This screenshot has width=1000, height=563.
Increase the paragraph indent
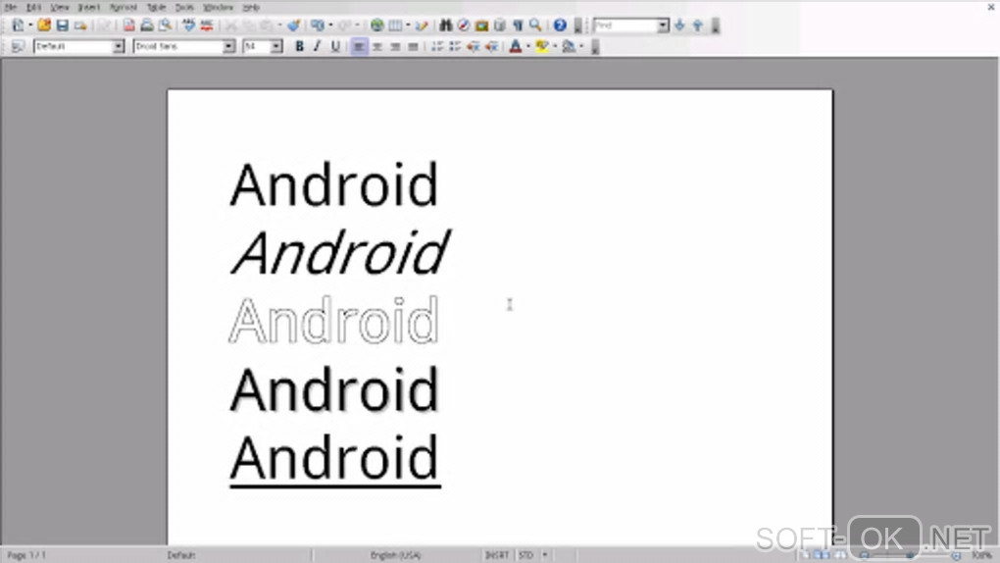[x=491, y=47]
